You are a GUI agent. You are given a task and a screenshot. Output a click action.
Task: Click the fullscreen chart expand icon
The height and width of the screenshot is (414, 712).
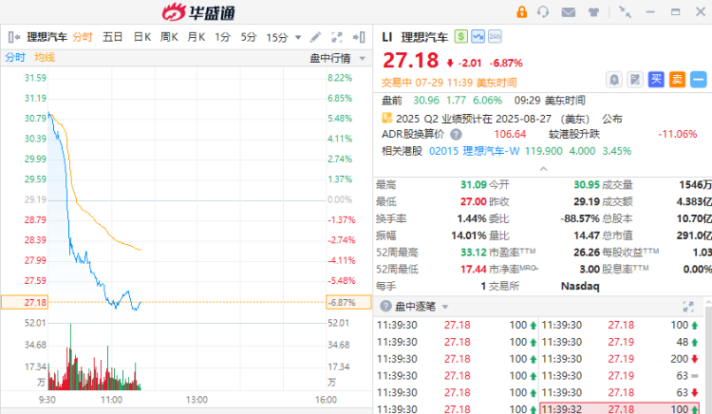(337, 37)
